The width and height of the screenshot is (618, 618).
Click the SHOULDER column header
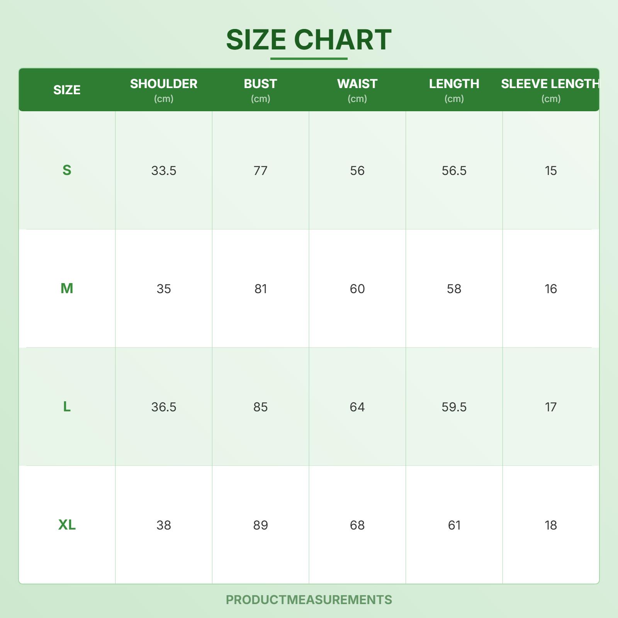click(164, 84)
